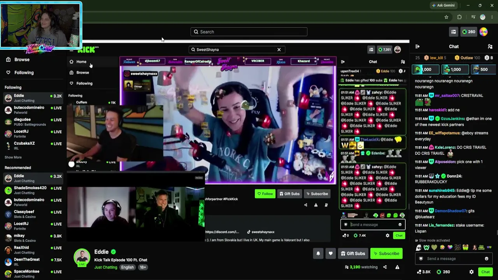Open chat settings gear beside the main Chat button
Viewport: 498px width, 280px height.
(x=472, y=272)
